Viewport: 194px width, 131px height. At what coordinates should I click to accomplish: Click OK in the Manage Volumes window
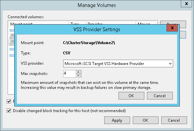(146, 120)
